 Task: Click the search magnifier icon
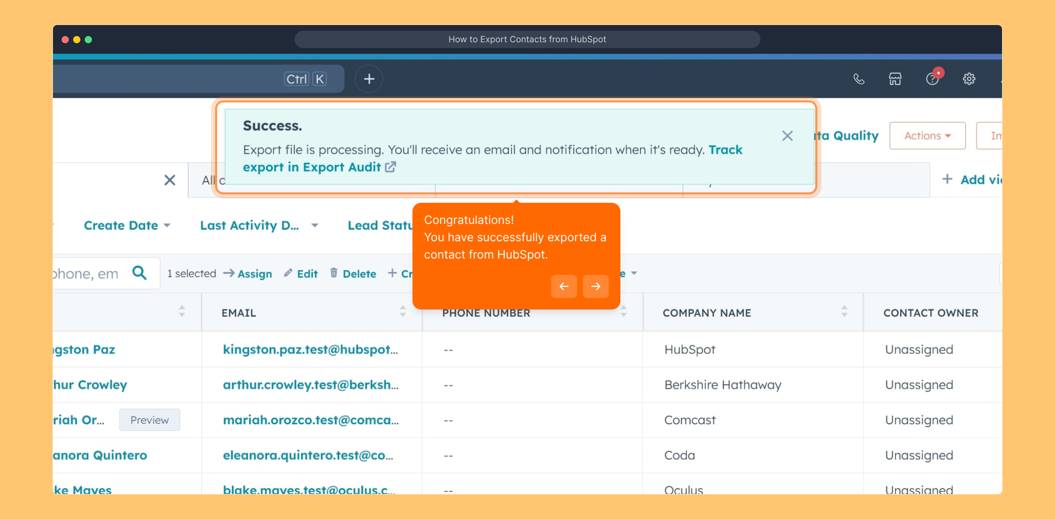pos(140,273)
